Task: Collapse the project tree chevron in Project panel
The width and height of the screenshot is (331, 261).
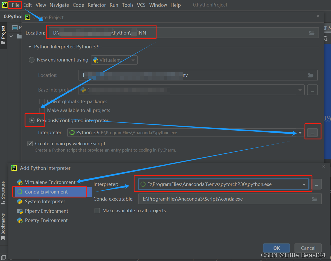Action: tap(11, 36)
